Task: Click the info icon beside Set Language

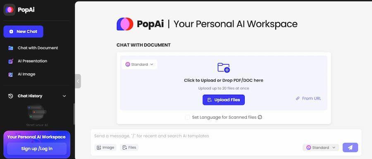Action: [260, 117]
